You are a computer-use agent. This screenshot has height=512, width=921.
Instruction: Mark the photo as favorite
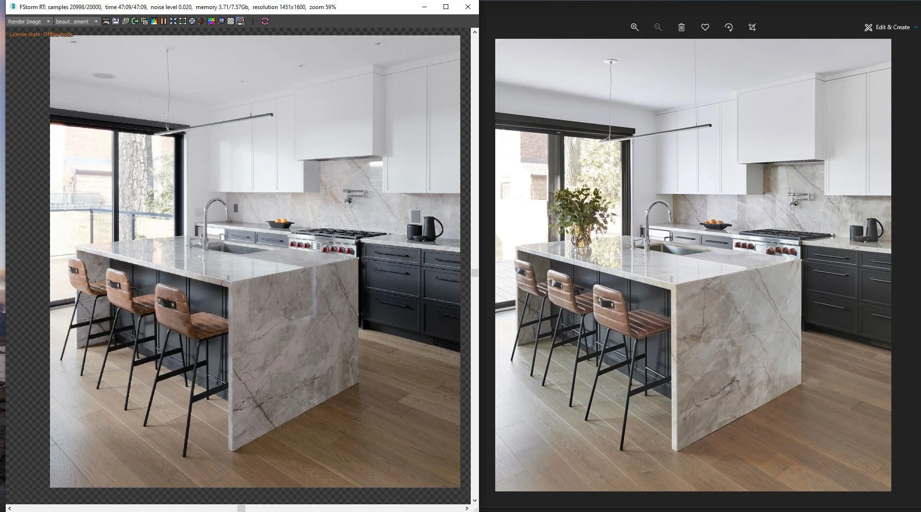pos(705,27)
